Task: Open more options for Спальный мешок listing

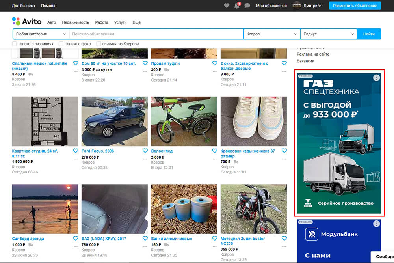Action: 76,71
